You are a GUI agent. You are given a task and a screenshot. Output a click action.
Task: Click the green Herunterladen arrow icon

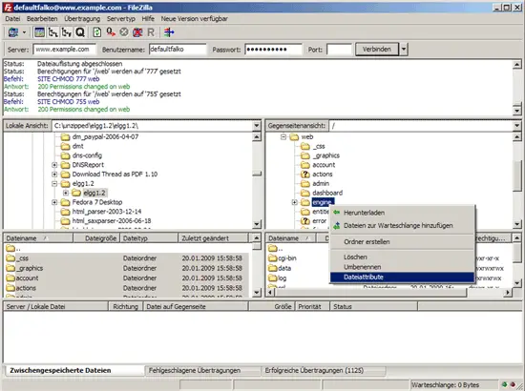337,213
